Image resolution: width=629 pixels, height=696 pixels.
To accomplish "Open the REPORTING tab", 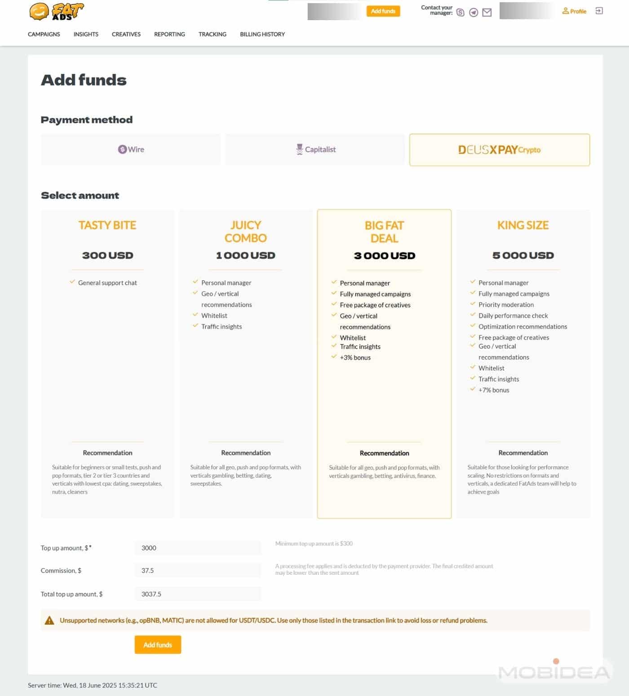I will 169,34.
